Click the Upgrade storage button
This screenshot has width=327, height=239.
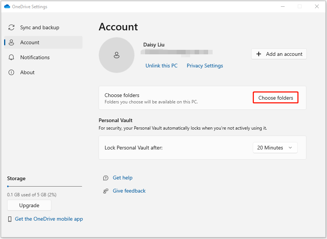click(x=29, y=205)
